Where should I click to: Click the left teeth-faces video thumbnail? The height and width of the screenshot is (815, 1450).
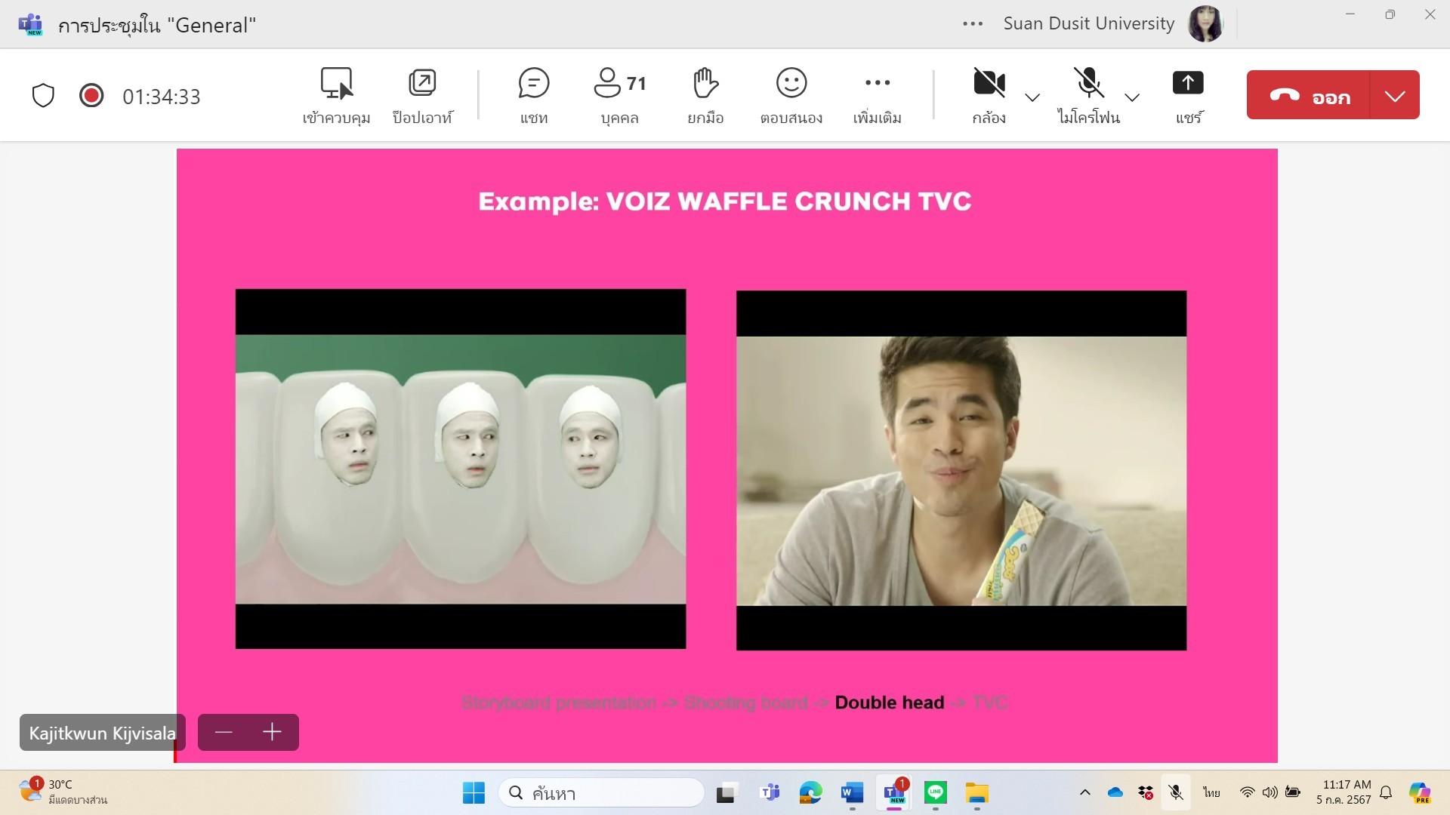461,469
